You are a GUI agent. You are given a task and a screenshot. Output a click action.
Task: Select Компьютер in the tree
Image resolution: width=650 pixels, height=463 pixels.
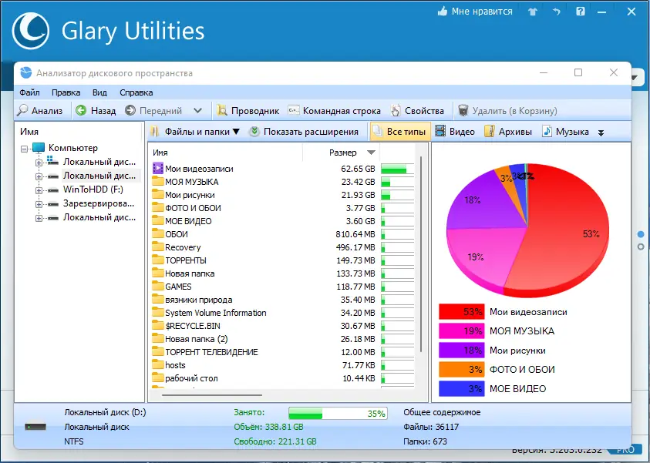pyautogui.click(x=73, y=148)
